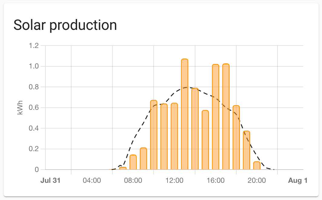Select the second-to-last orange bar on the right
Image resolution: width=322 pixels, height=200 pixels.
point(246,150)
